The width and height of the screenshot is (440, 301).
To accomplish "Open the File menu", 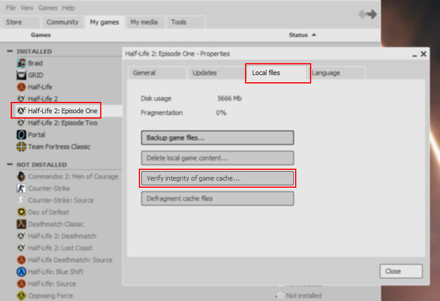I will click(11, 8).
